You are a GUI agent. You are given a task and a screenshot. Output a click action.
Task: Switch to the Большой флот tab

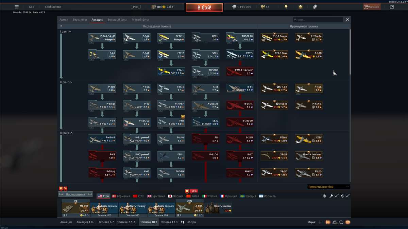tap(118, 19)
